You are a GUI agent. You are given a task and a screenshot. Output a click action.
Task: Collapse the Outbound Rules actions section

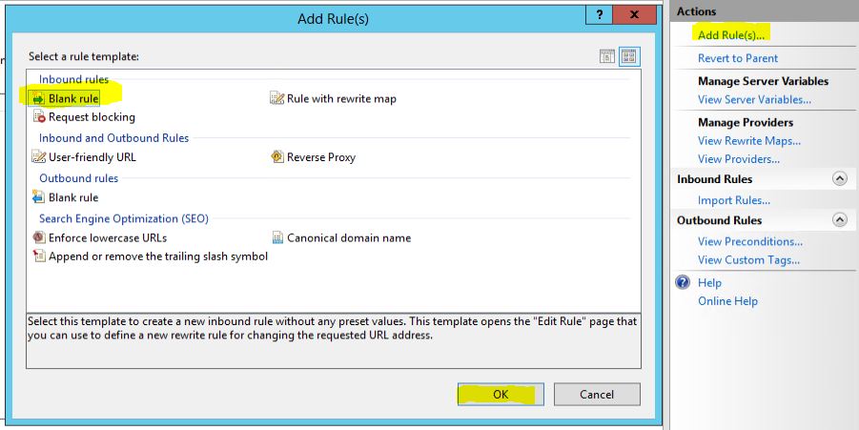839,220
